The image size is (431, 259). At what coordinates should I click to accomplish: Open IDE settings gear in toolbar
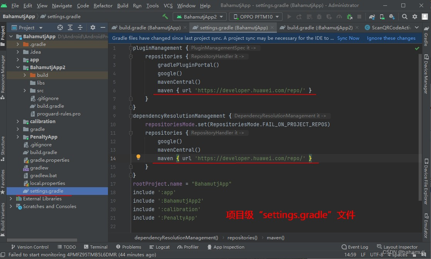[x=415, y=17]
